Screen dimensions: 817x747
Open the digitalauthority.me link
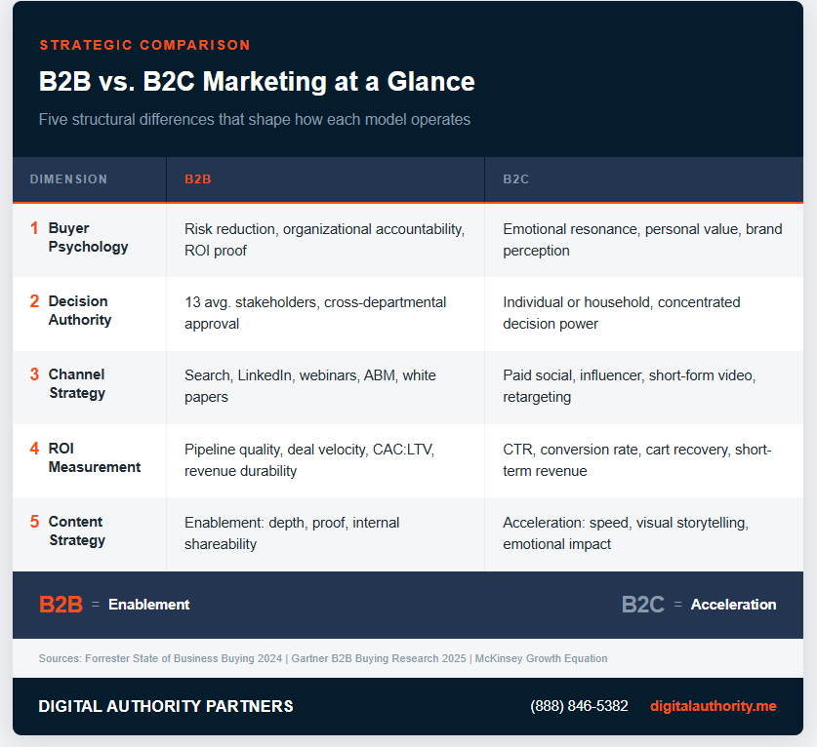(x=714, y=706)
